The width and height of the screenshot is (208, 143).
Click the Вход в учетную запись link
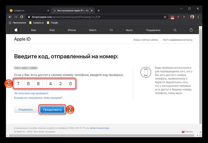point(146,40)
